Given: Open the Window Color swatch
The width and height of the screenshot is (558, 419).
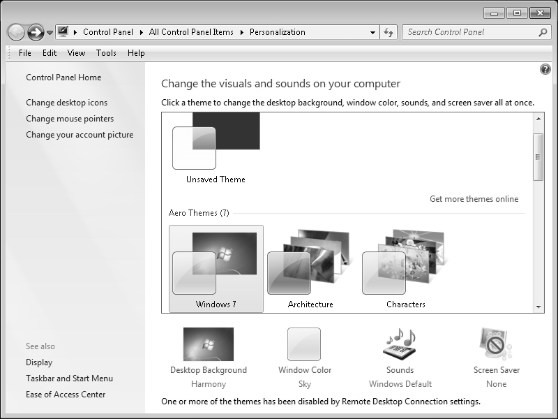Looking at the screenshot, I should [304, 344].
